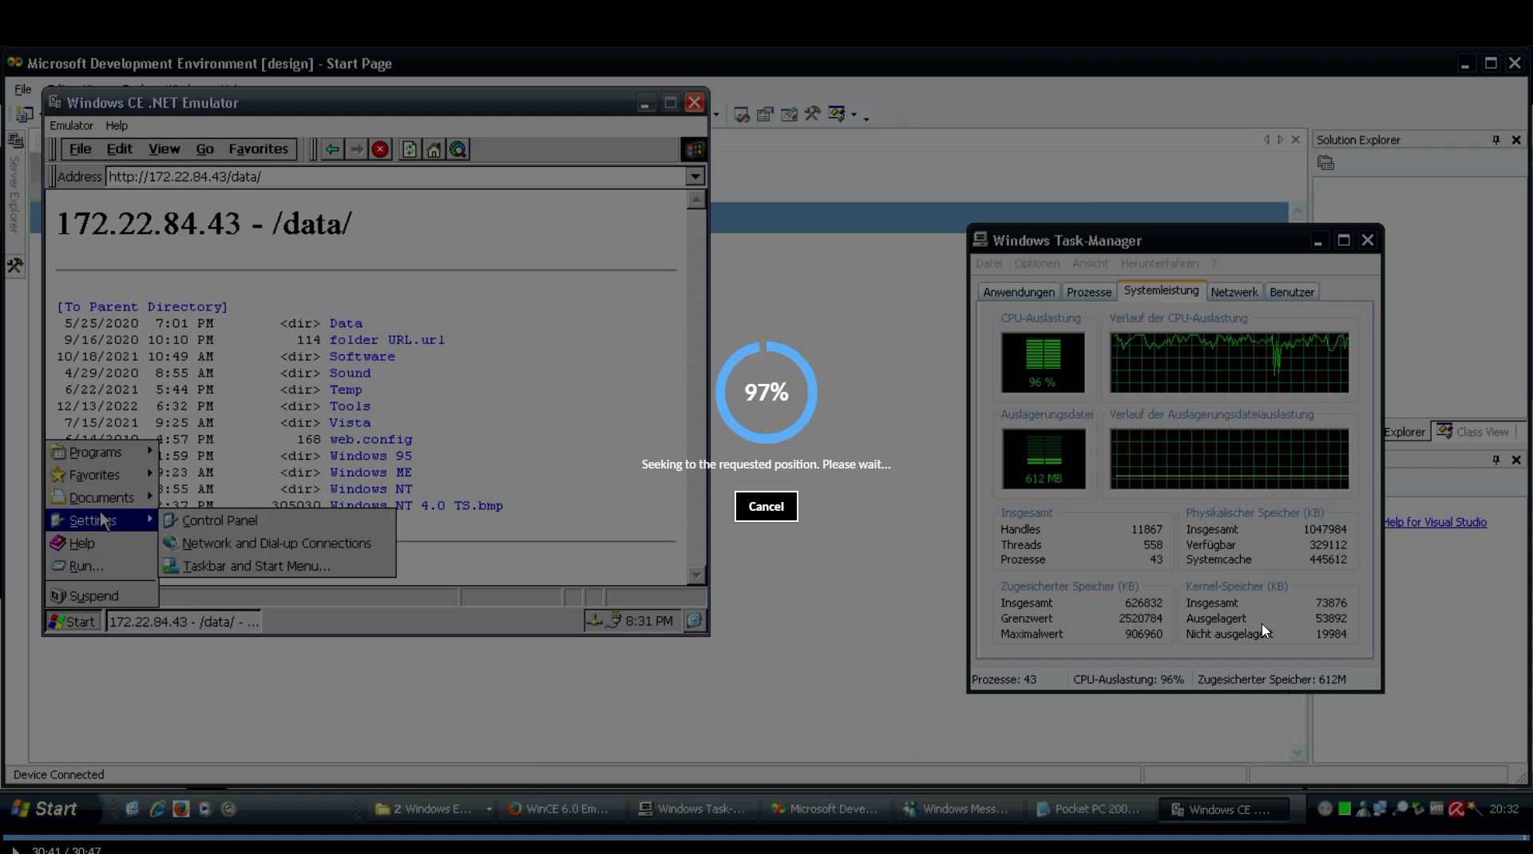Click the network computers tray icon
Viewport: 1533px width, 854px height.
(x=1380, y=809)
